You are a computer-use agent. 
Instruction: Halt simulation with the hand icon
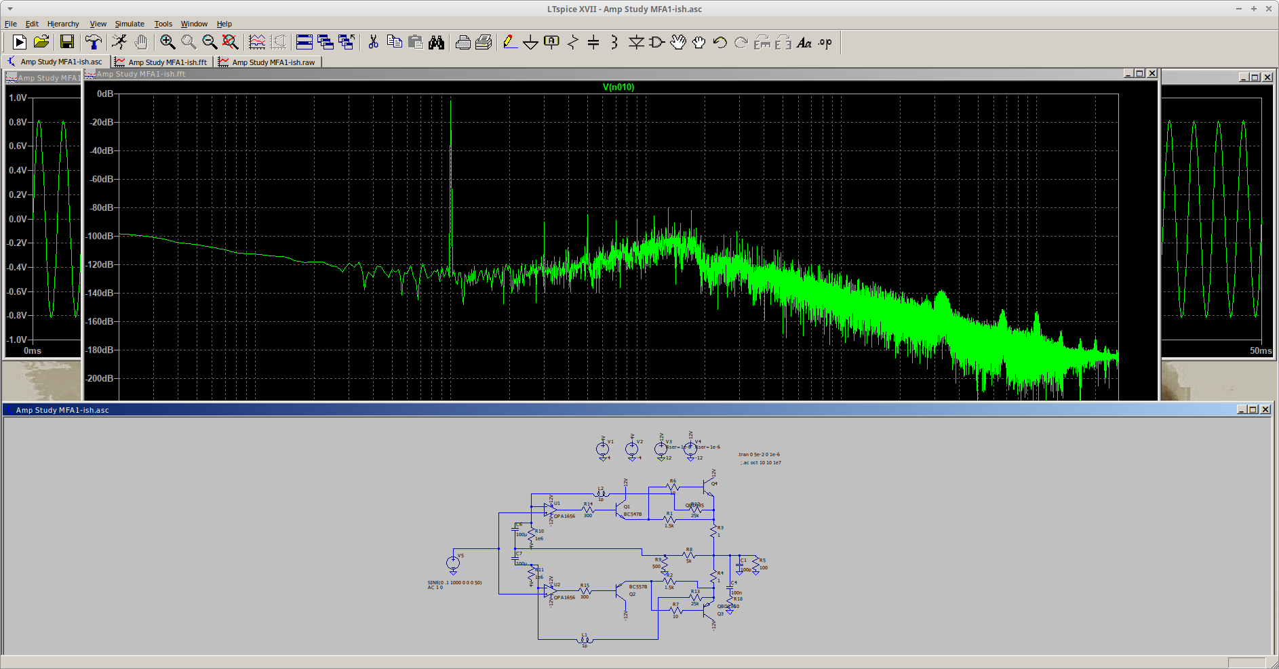point(140,43)
